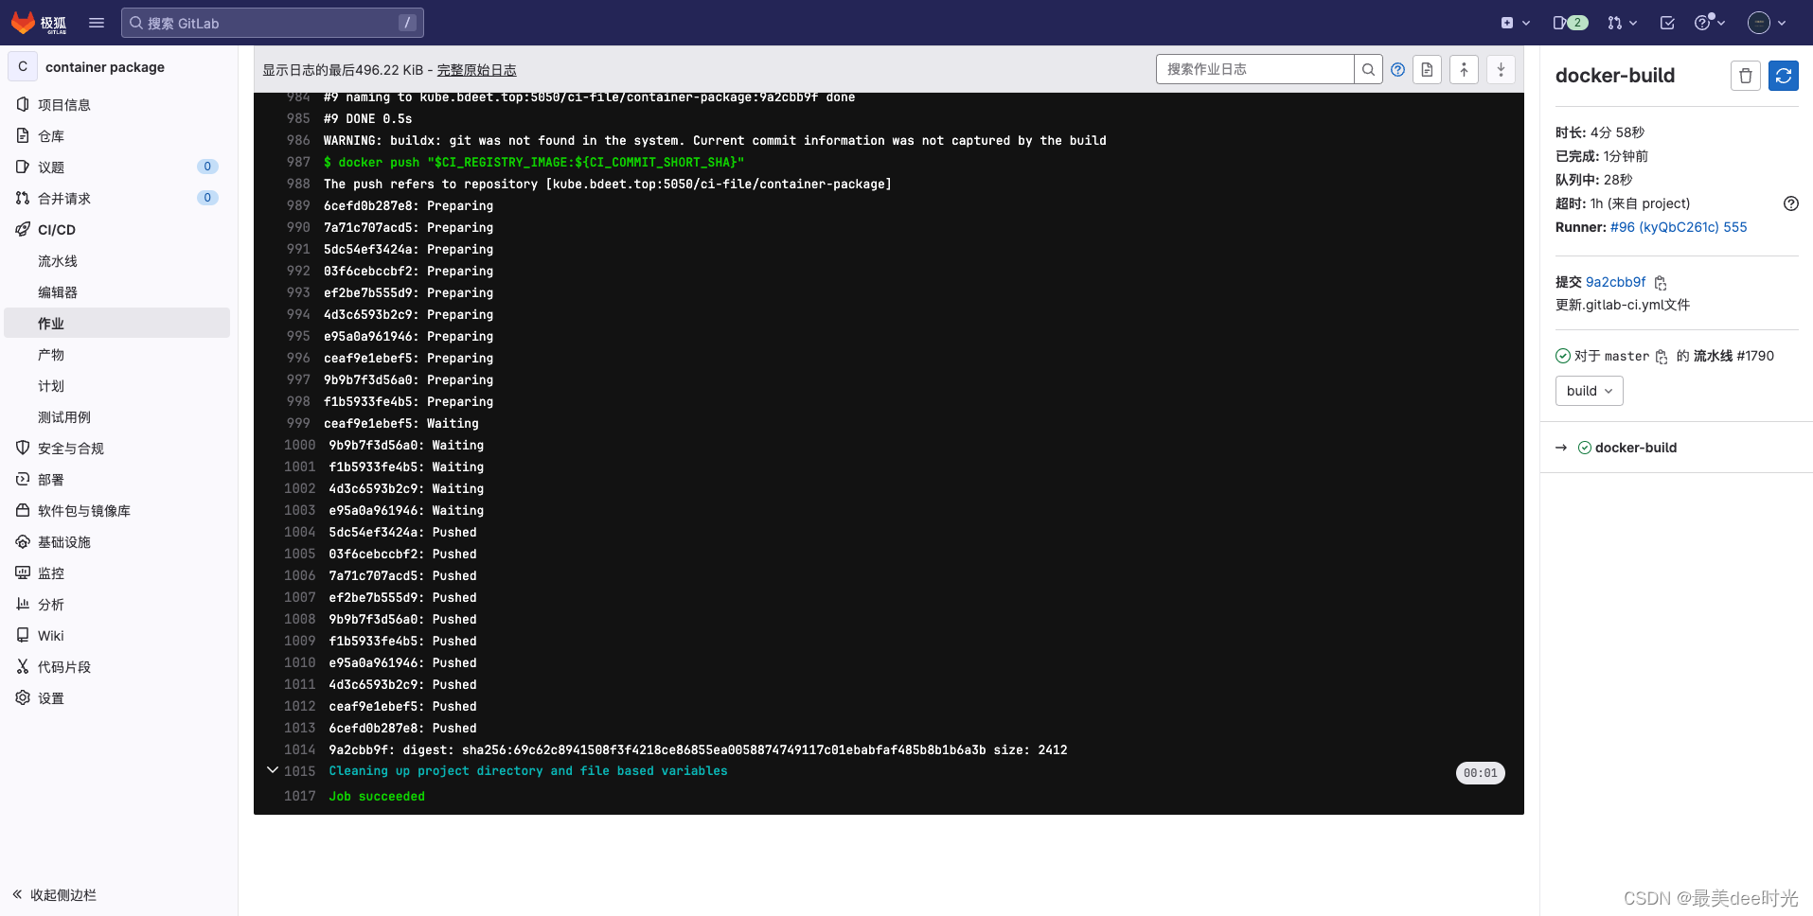Focus the search job log field
Viewport: 1813px width, 916px height.
[x=1254, y=69]
